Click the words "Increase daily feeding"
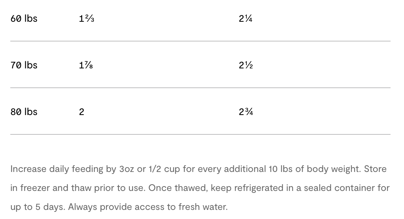 pyautogui.click(x=57, y=169)
